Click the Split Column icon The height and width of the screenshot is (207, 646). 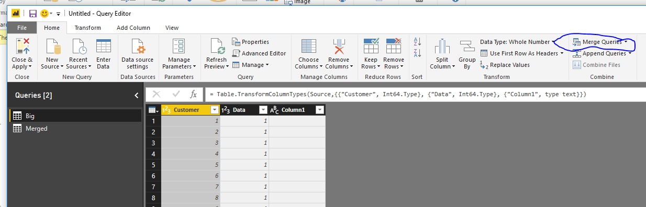click(x=442, y=46)
